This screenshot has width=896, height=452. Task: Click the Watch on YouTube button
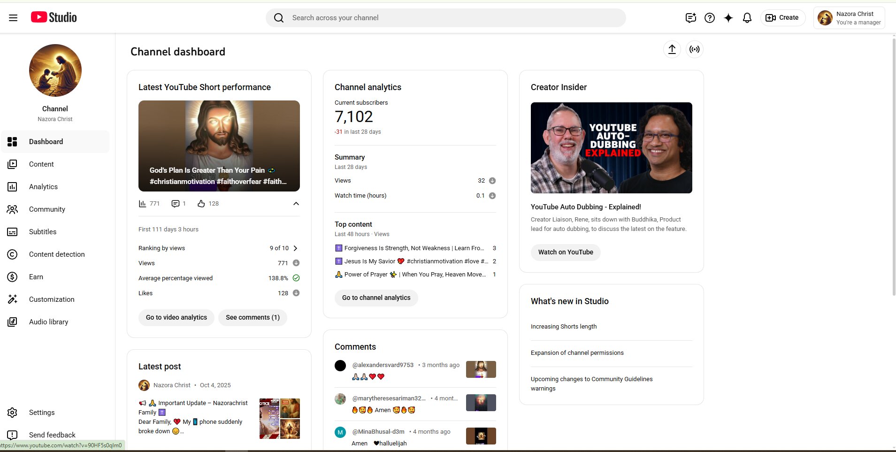coord(565,252)
